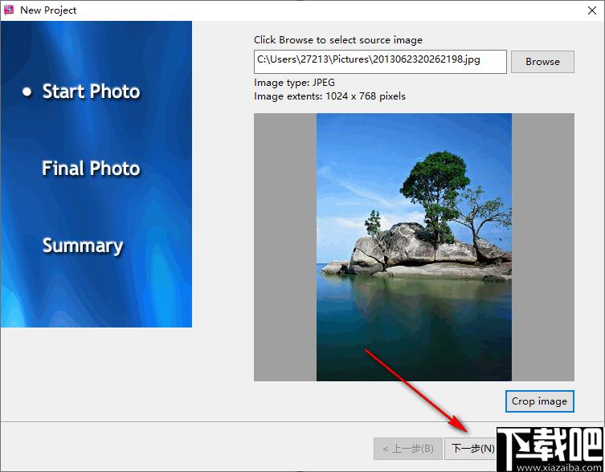
Task: Click the app icon in the title bar
Action: pos(8,10)
